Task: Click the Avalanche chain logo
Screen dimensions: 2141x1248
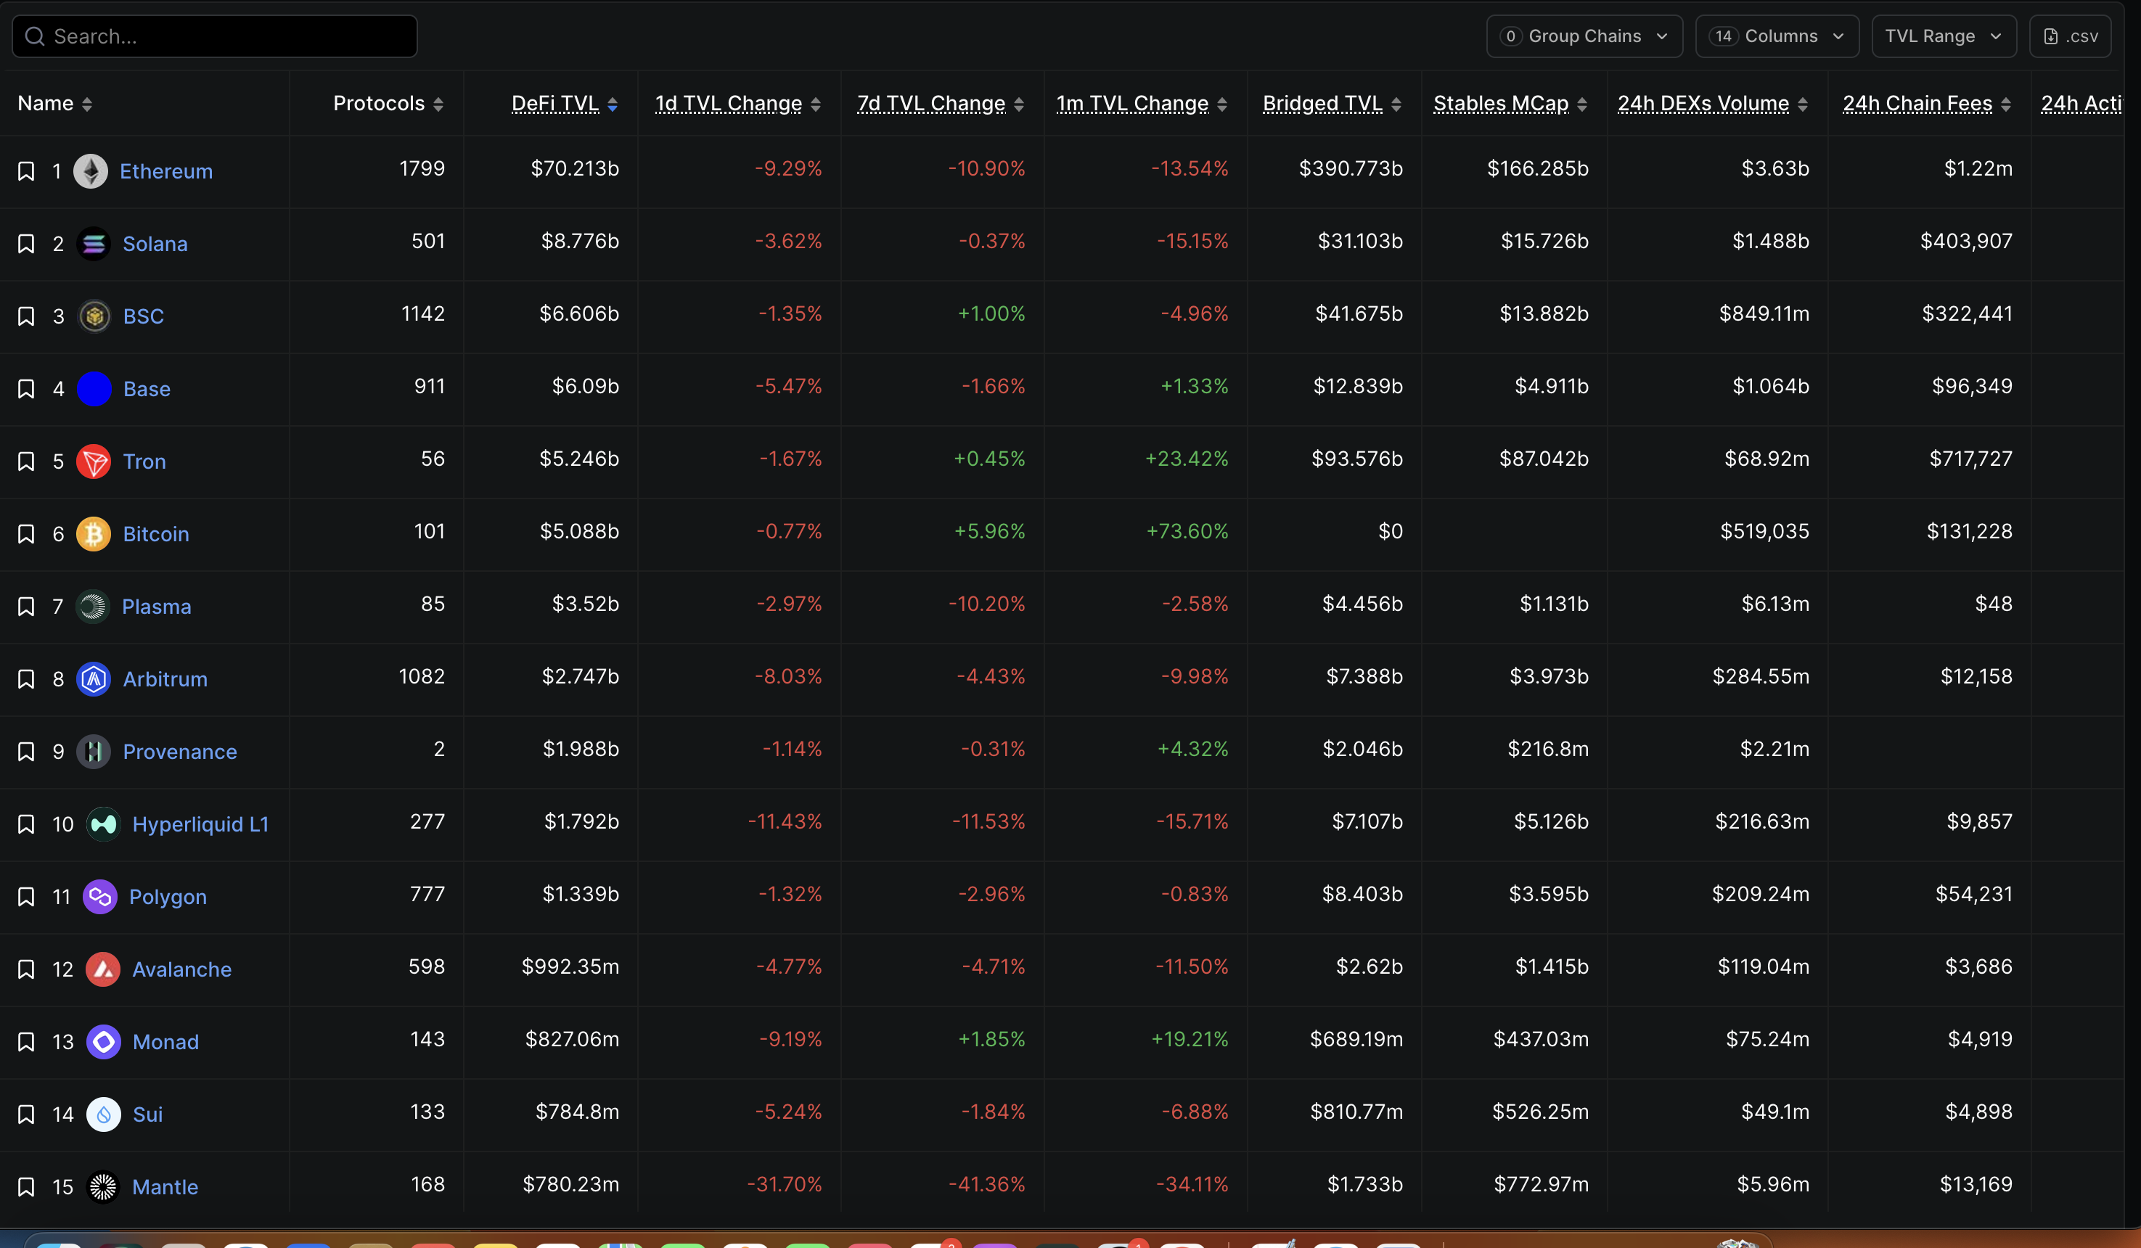Action: [102, 969]
